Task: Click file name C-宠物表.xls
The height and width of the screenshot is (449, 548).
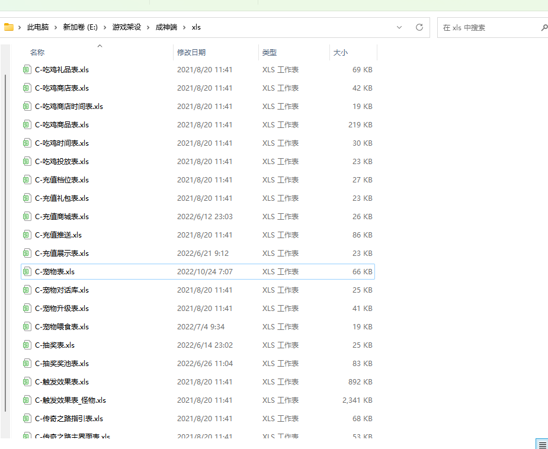Action: click(55, 271)
